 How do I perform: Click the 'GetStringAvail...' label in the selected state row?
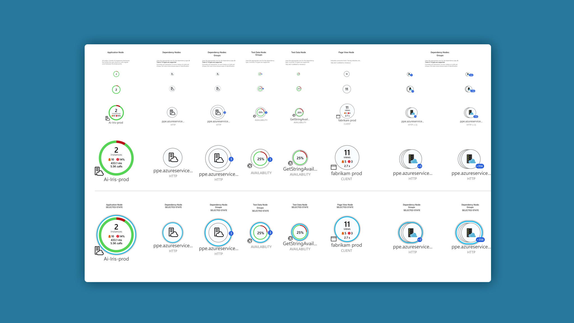[x=300, y=244]
